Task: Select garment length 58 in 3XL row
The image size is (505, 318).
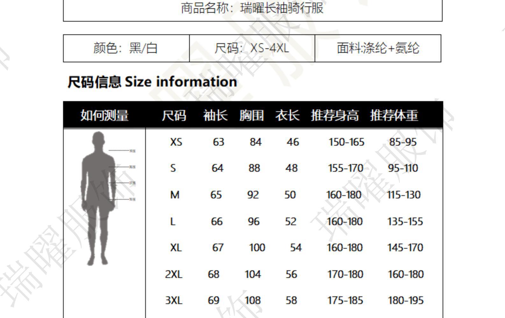Action: click(x=291, y=300)
